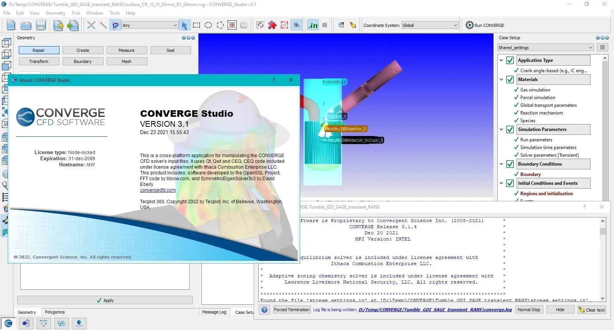Click the new file icon in toolbar

(x=11, y=25)
